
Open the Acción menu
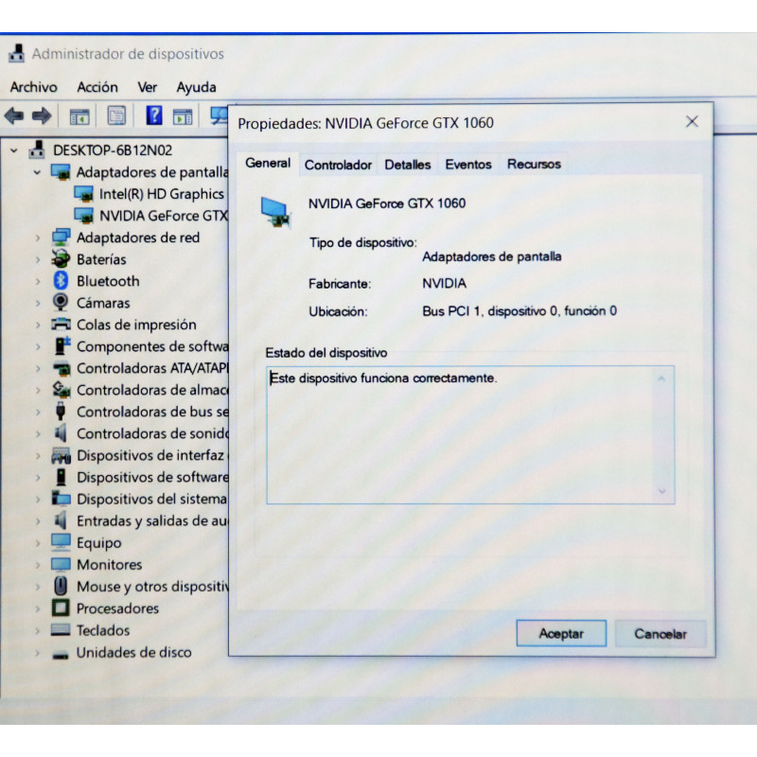tap(97, 87)
